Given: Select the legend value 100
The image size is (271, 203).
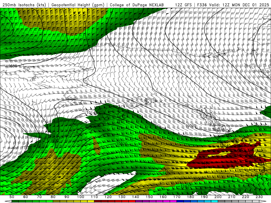Looking at the screenshot, I should pos(81,197).
